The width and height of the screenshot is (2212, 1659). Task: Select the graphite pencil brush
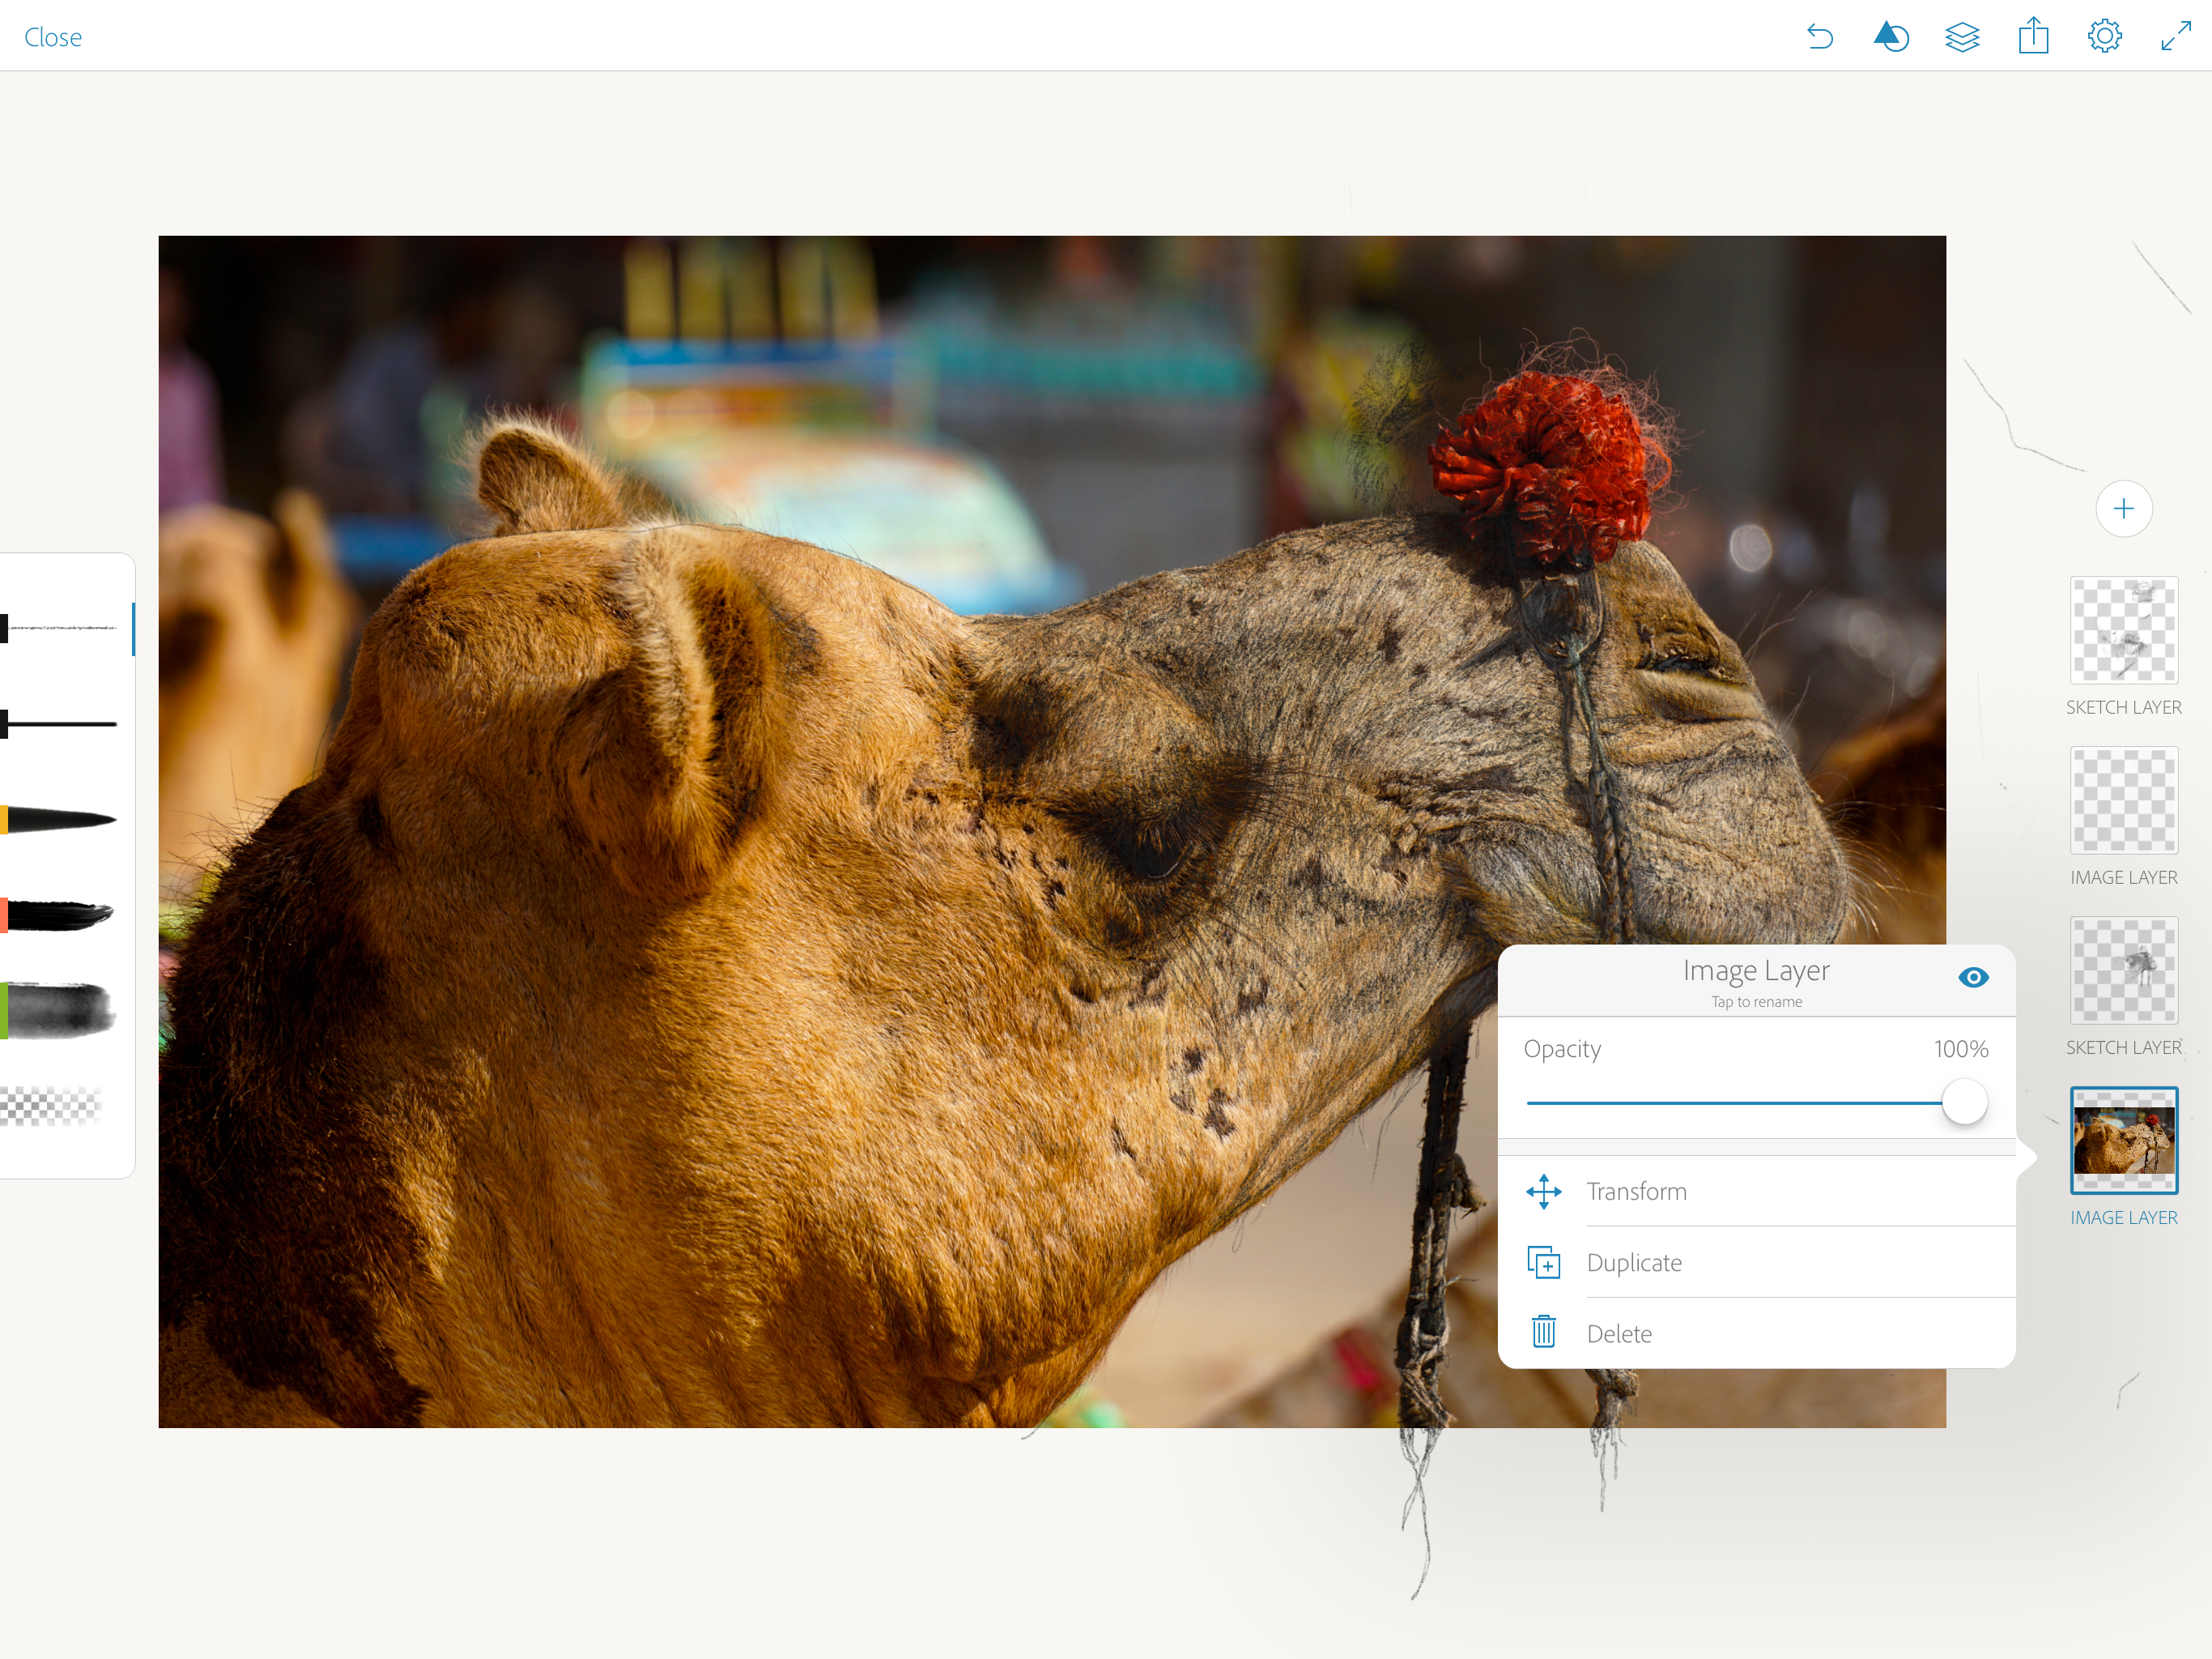[x=60, y=629]
